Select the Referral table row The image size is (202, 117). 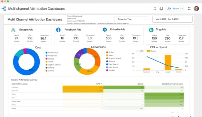pyautogui.click(x=97, y=105)
